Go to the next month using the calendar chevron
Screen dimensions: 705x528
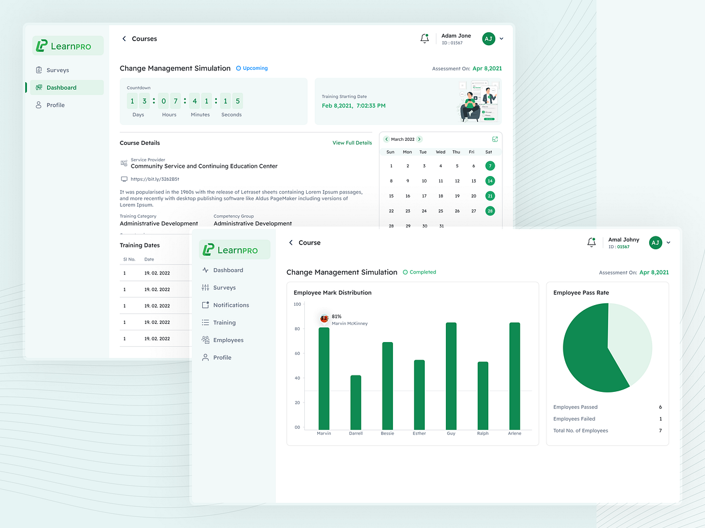pos(419,139)
